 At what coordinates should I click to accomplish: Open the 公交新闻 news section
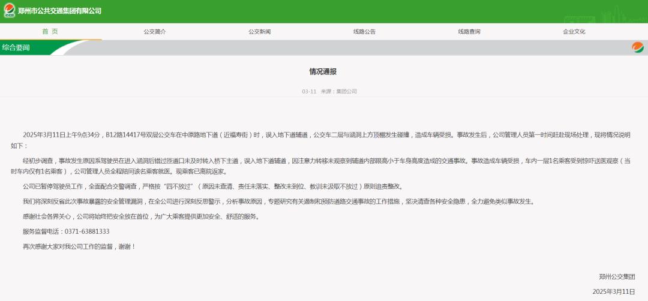pos(260,32)
